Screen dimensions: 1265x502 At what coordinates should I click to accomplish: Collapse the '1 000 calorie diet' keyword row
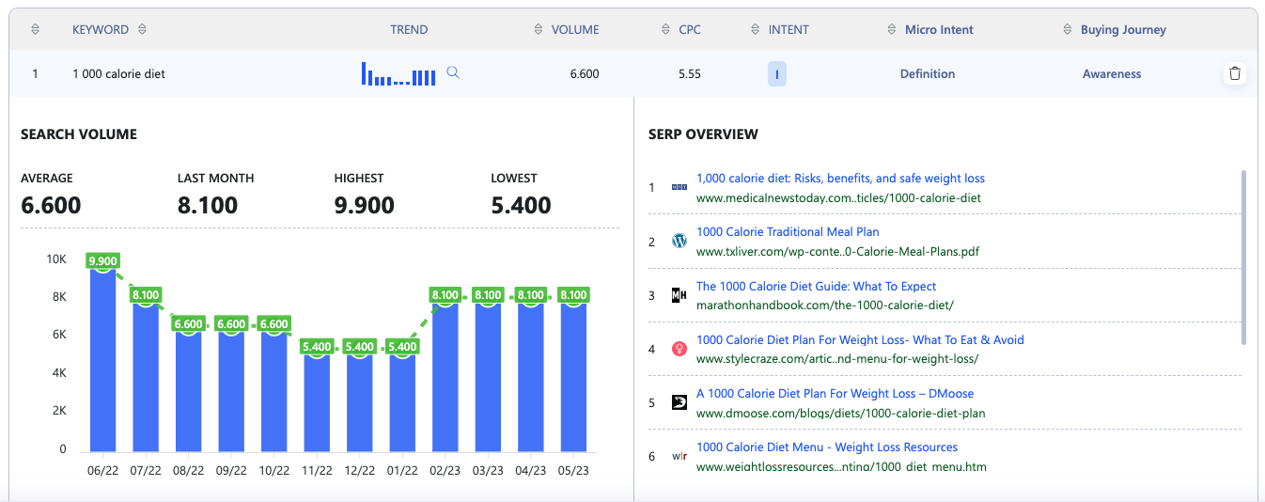click(118, 73)
